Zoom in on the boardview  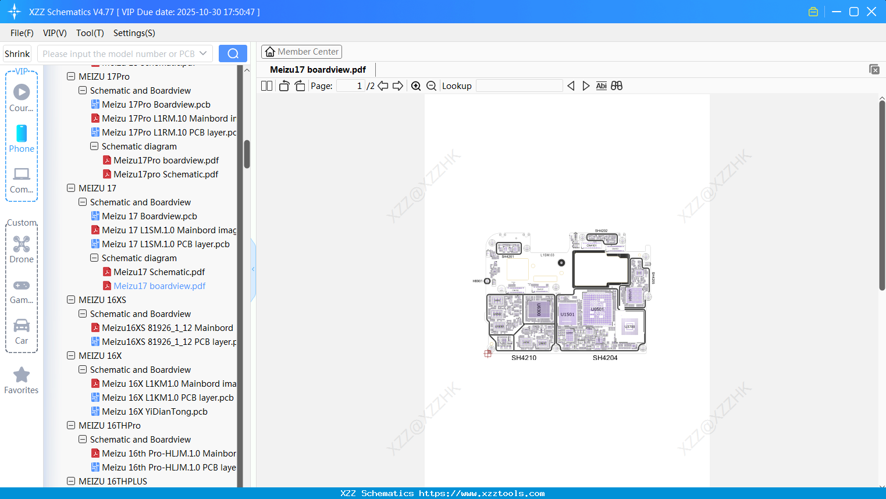[x=416, y=86]
